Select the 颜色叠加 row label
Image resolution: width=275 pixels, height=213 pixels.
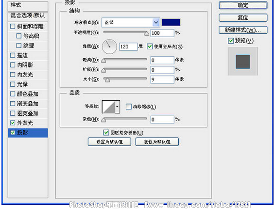pos(28,94)
